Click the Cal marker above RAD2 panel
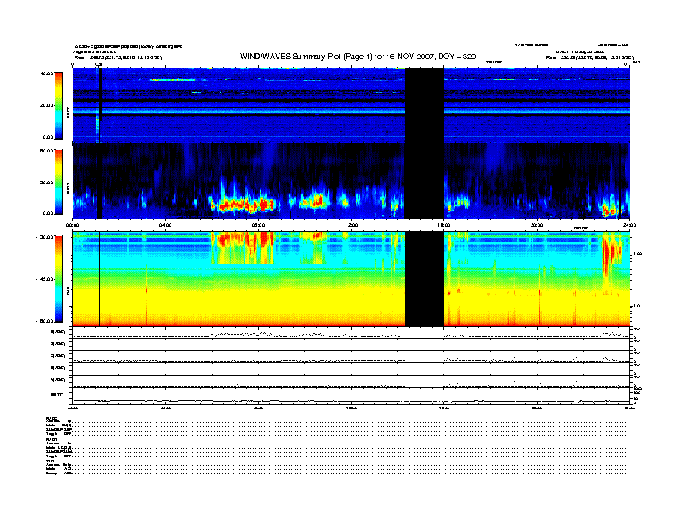 (99, 65)
